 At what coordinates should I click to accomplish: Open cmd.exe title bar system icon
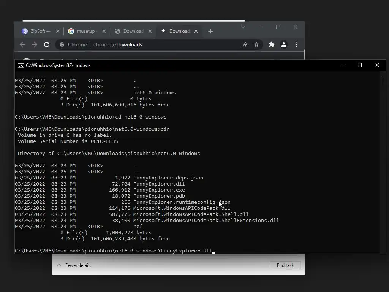pos(21,65)
